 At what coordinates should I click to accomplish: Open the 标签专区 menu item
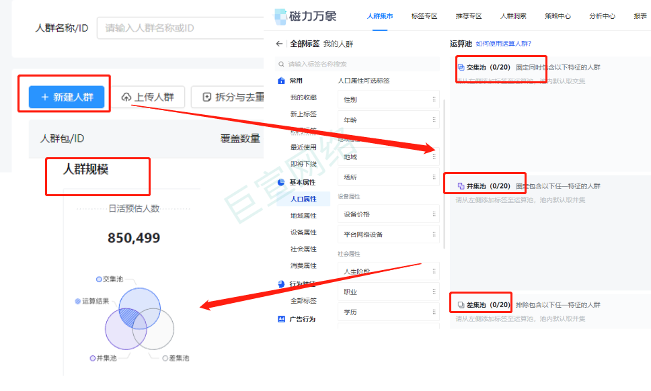424,15
